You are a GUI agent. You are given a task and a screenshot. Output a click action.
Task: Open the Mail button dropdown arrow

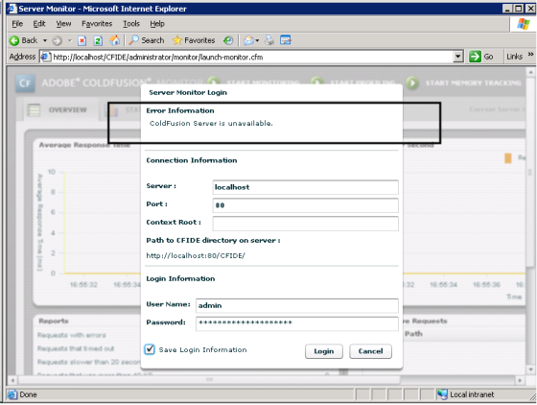click(x=257, y=40)
